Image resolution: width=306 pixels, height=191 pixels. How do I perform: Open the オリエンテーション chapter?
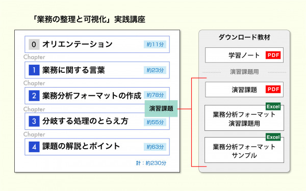(x=97, y=44)
